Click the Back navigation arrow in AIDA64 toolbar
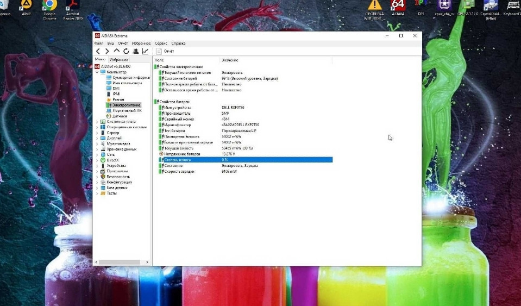Screen dimensions: 521x306 (x=98, y=51)
